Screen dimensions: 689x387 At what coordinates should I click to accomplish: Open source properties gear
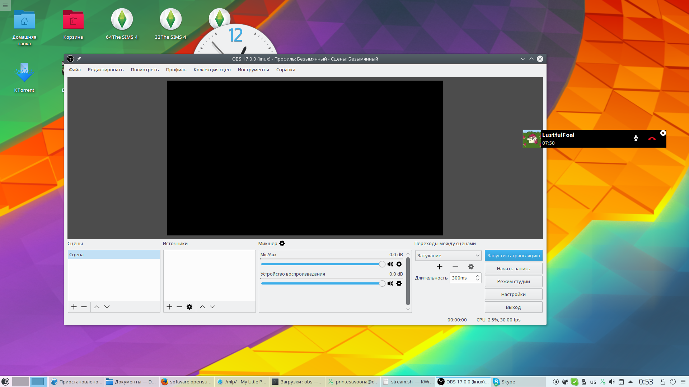click(189, 307)
